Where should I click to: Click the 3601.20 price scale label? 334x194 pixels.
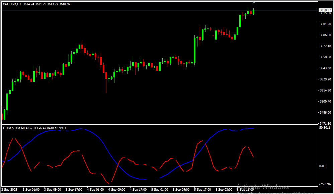tap(325, 24)
